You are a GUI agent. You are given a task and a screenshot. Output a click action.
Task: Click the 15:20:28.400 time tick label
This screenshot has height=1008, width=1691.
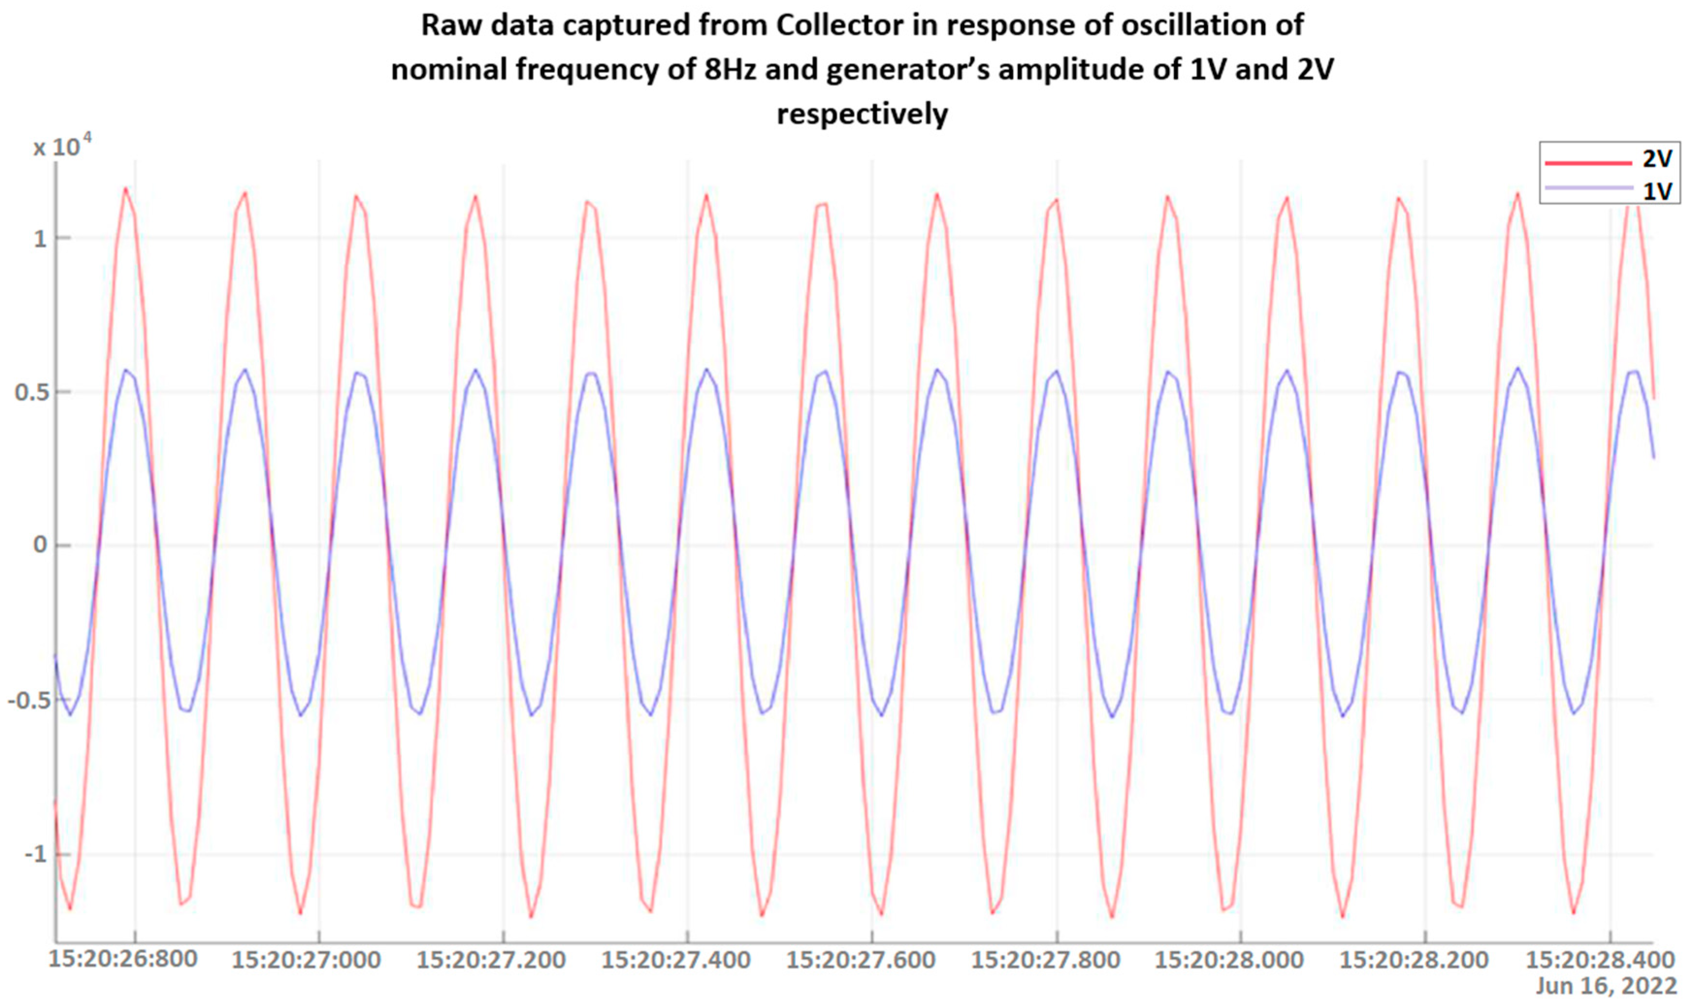coord(1601,960)
